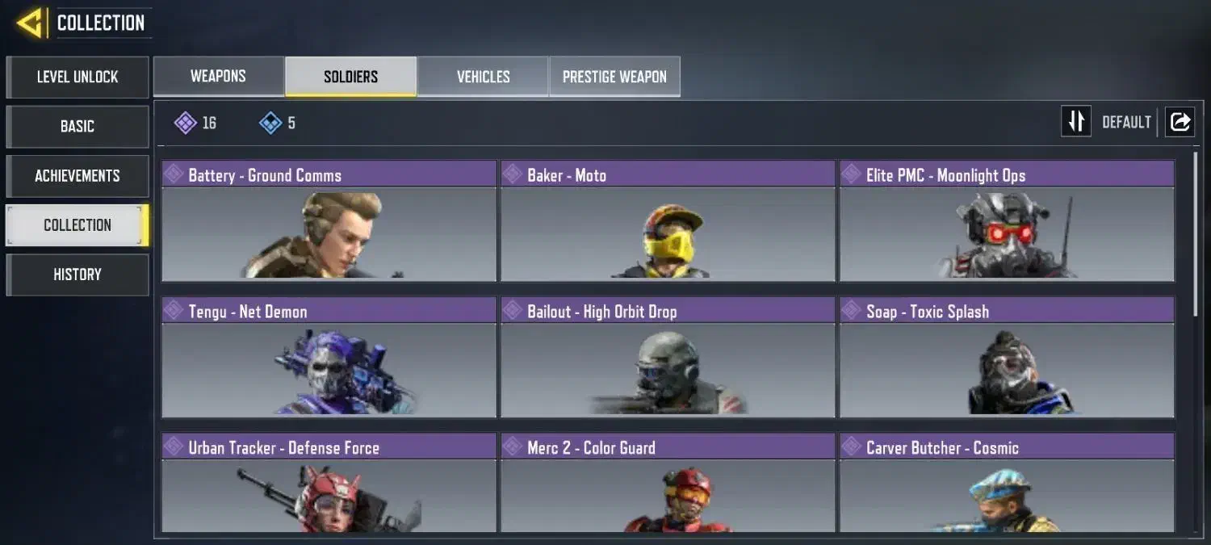Click rarity icon beside Elite PMC - Moonlight Ops

pyautogui.click(x=852, y=174)
